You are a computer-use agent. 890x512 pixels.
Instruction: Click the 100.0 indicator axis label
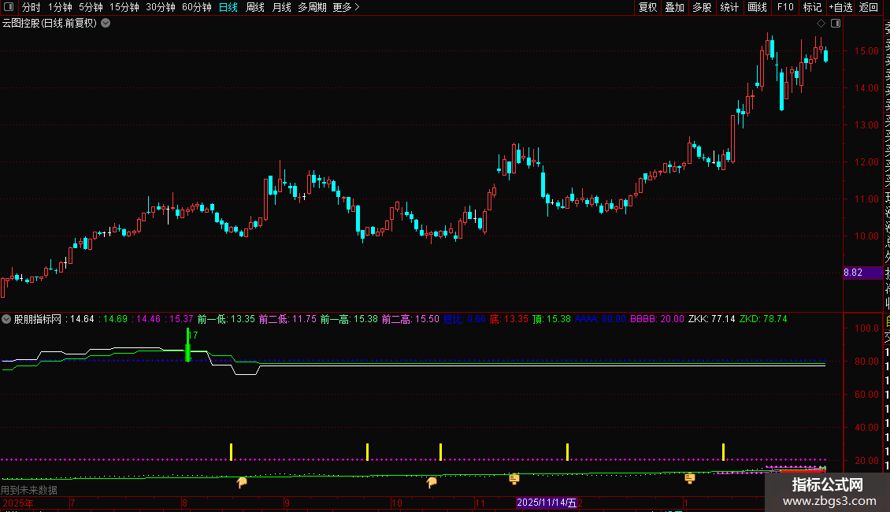[866, 328]
